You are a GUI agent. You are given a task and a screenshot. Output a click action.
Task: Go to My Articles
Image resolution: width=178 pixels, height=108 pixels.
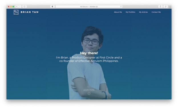point(143,12)
